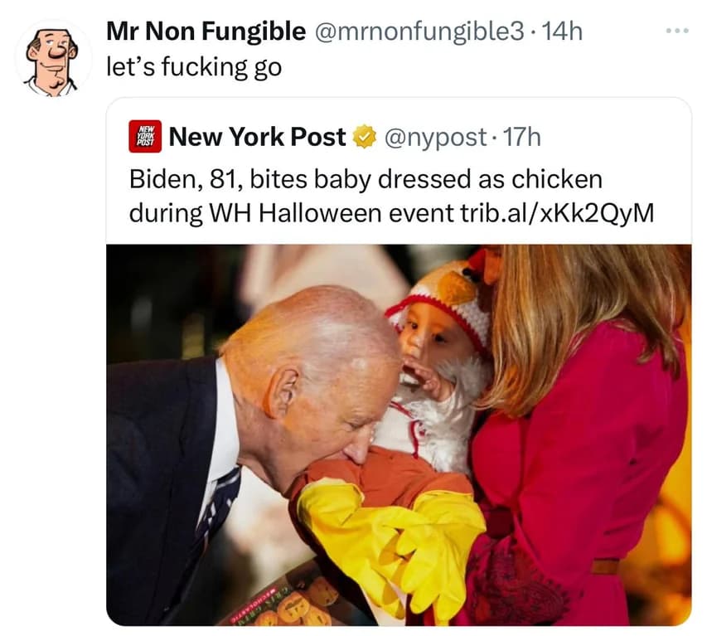
Task: Click the @nypost handle
Action: tap(435, 138)
